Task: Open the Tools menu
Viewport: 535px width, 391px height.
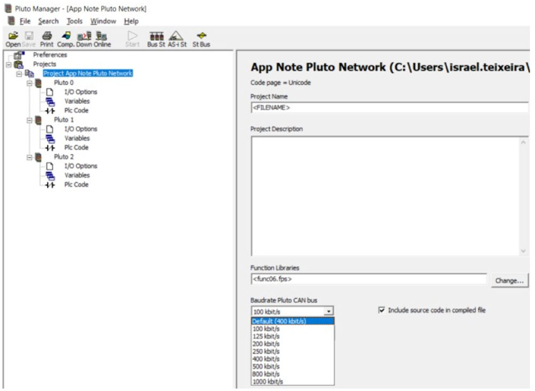Action: coord(74,21)
